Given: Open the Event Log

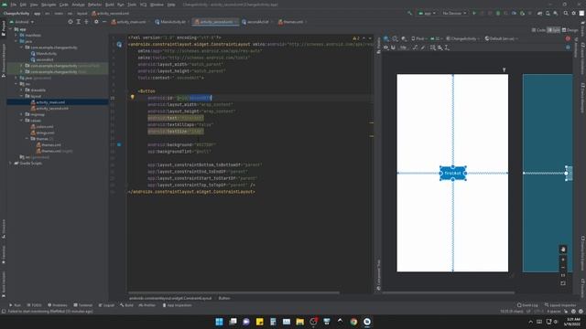Looking at the screenshot, I should 527,305.
